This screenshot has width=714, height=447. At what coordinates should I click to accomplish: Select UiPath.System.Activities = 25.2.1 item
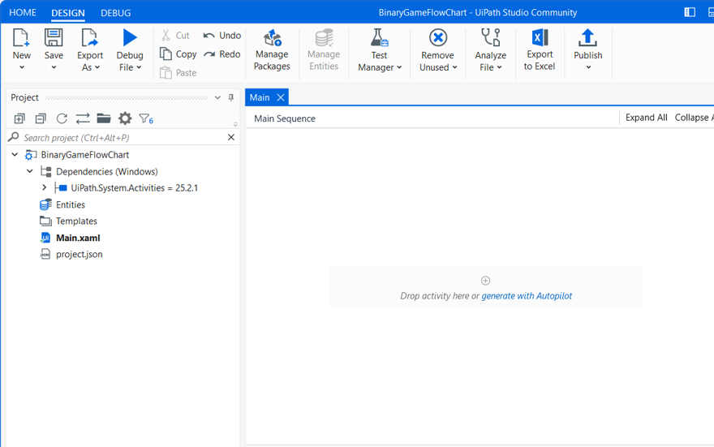click(135, 188)
